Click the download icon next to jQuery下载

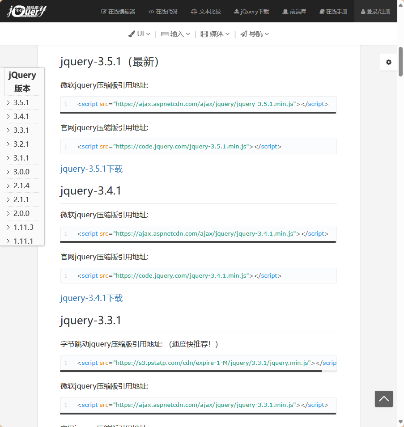click(236, 11)
